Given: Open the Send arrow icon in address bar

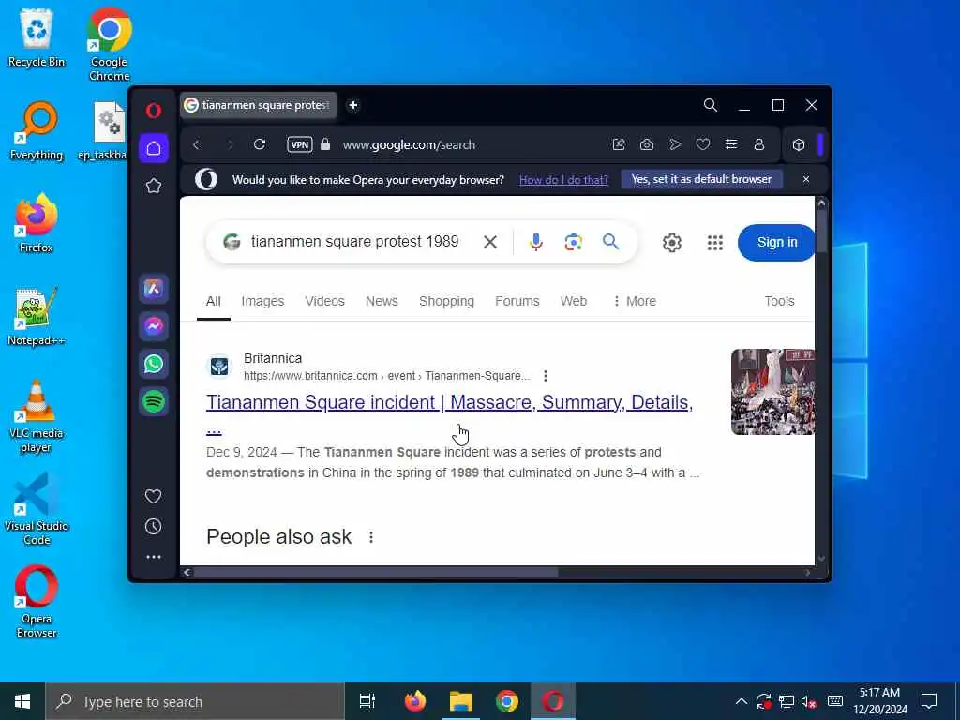Looking at the screenshot, I should tap(675, 144).
